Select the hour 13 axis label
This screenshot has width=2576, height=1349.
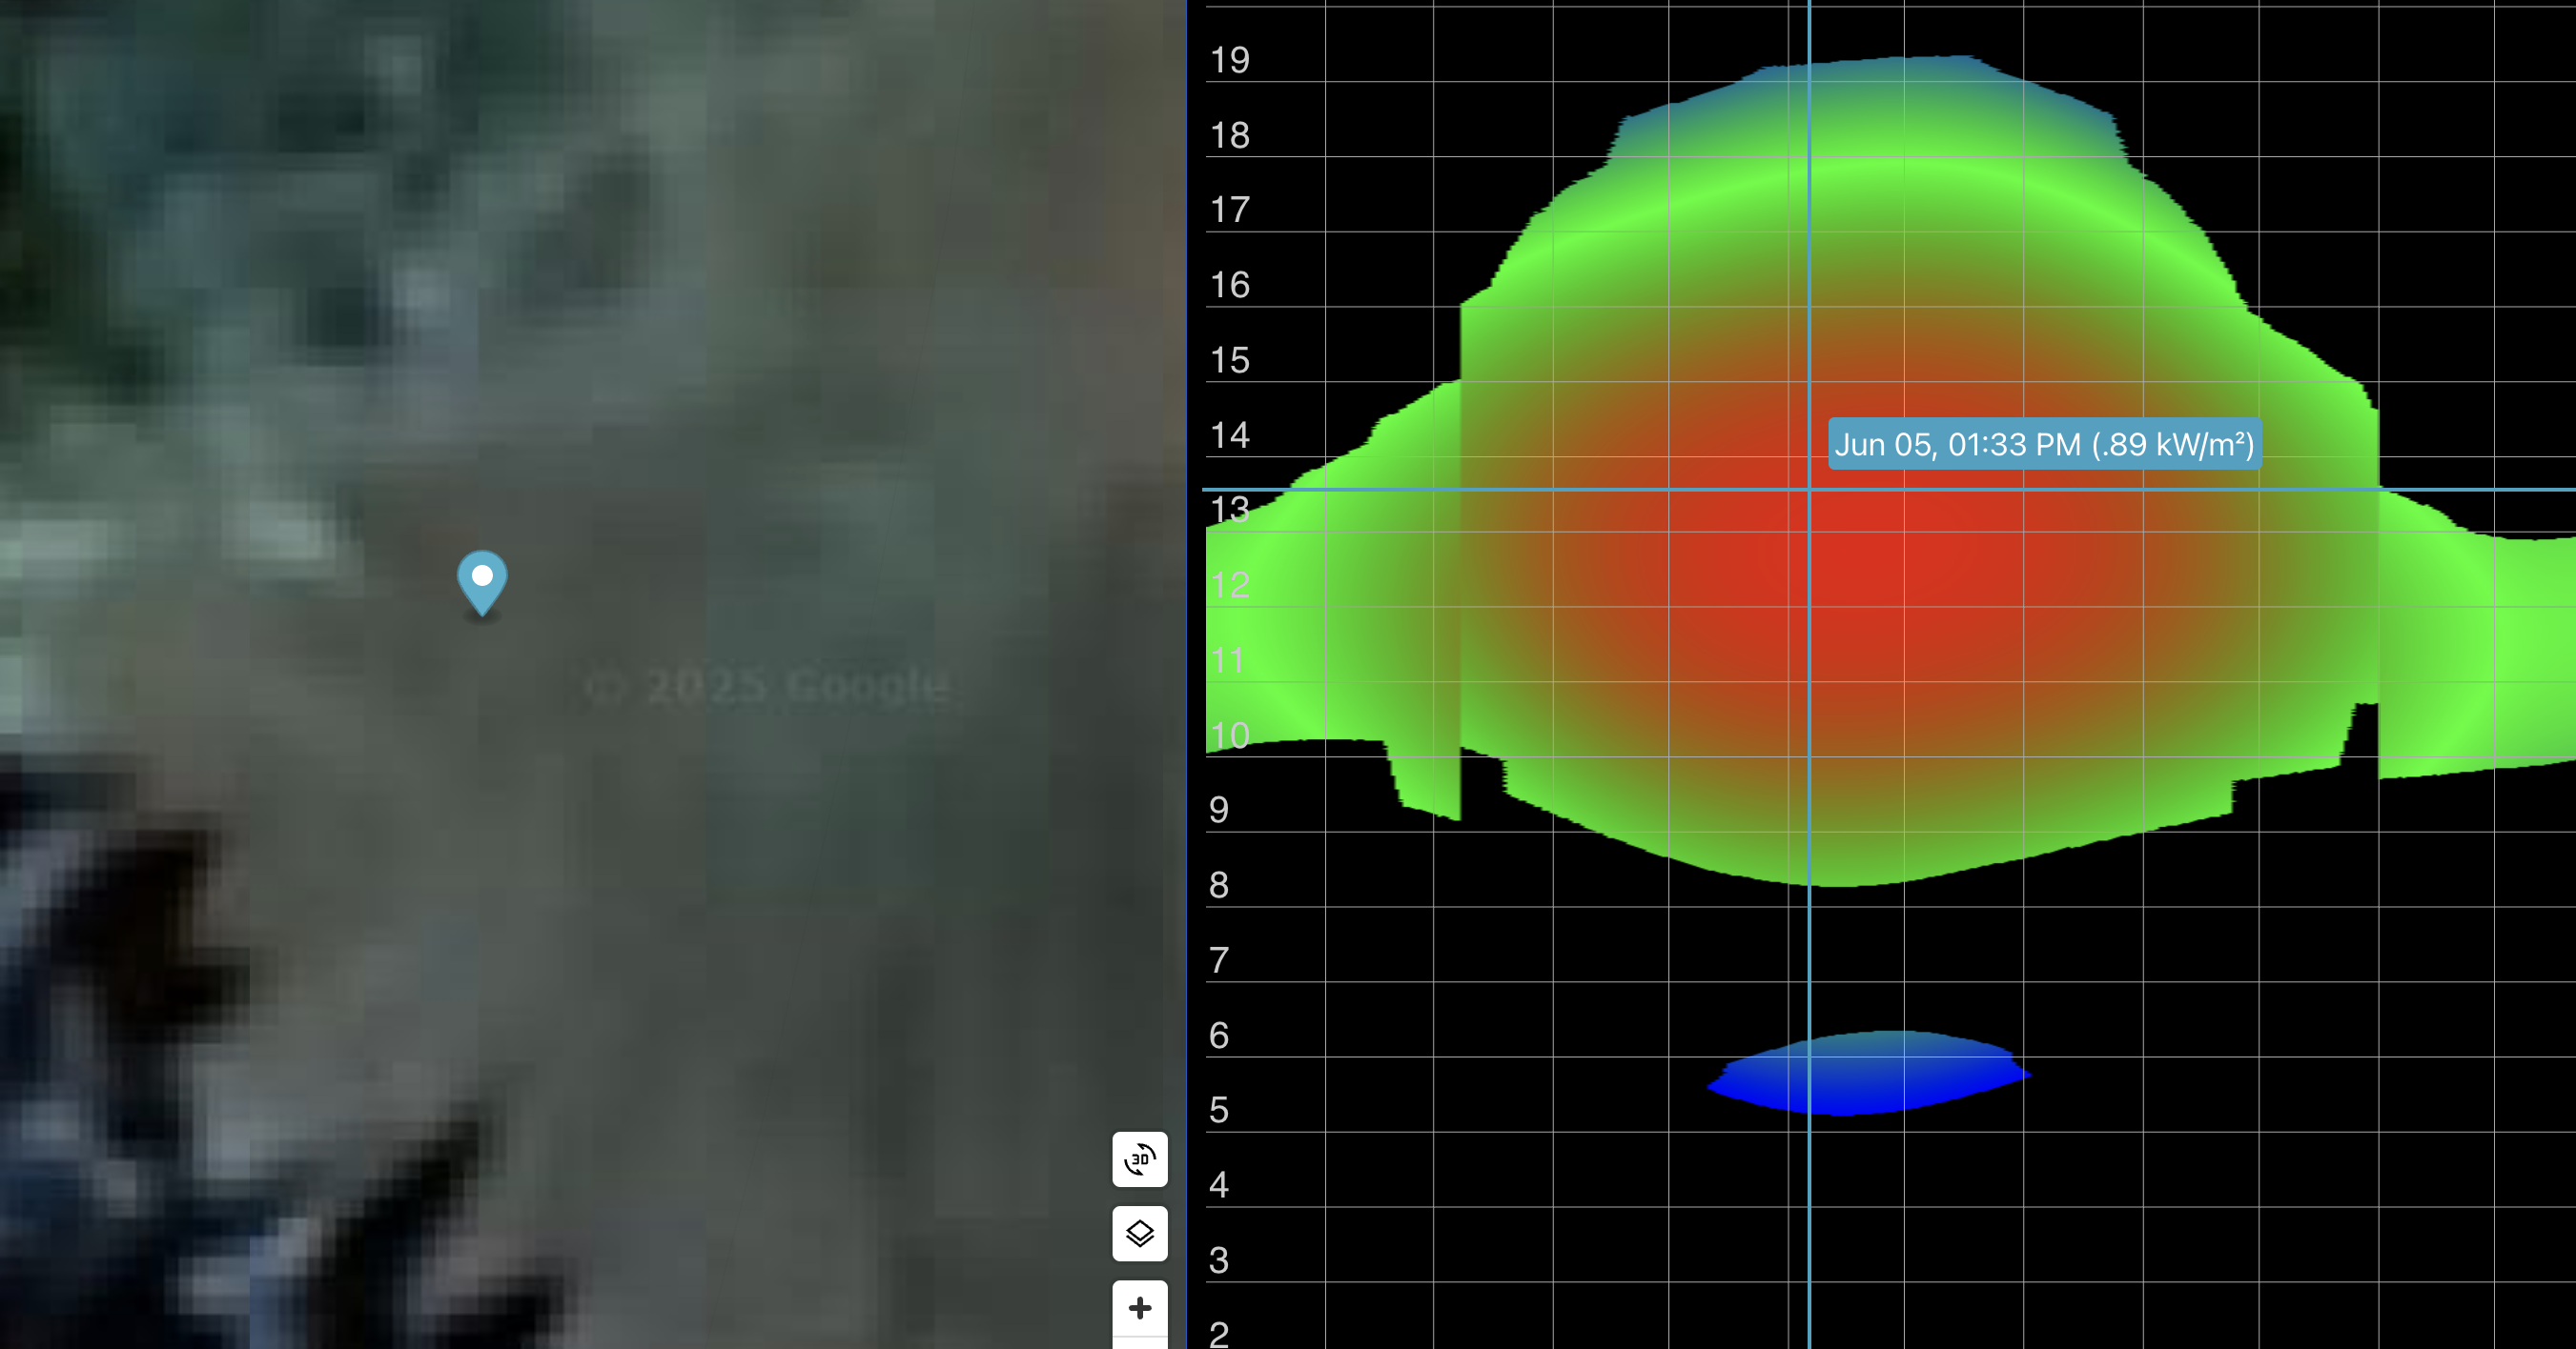click(x=1230, y=510)
